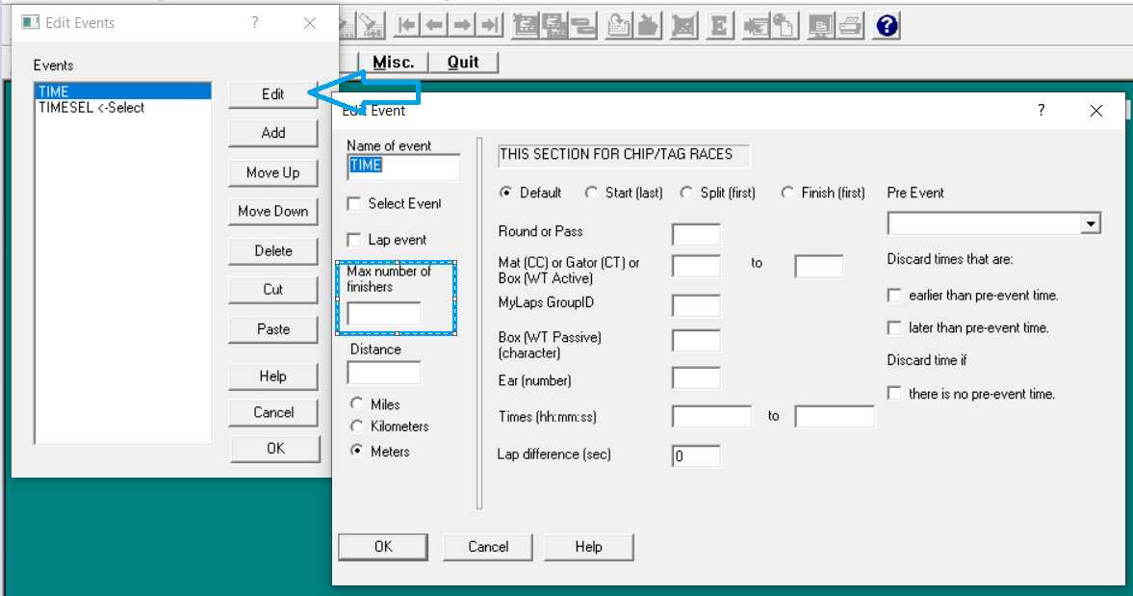Screen dimensions: 1133x596
Task: Click the Move Up button
Action: click(273, 172)
